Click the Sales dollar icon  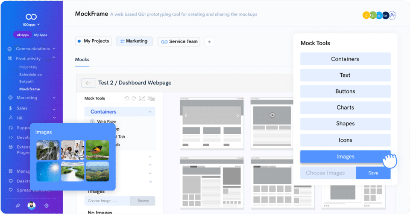pos(10,108)
